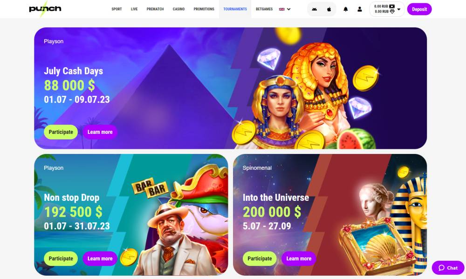Open notifications bell
The width and height of the screenshot is (466, 279).
point(346,9)
